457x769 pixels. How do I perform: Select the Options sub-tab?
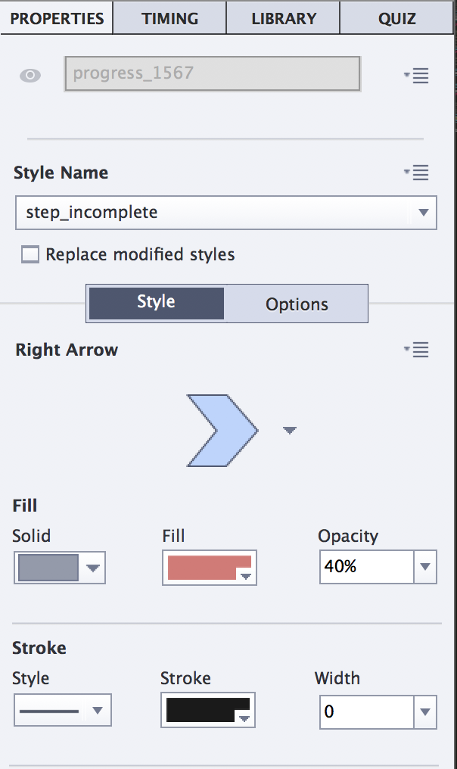coord(296,304)
